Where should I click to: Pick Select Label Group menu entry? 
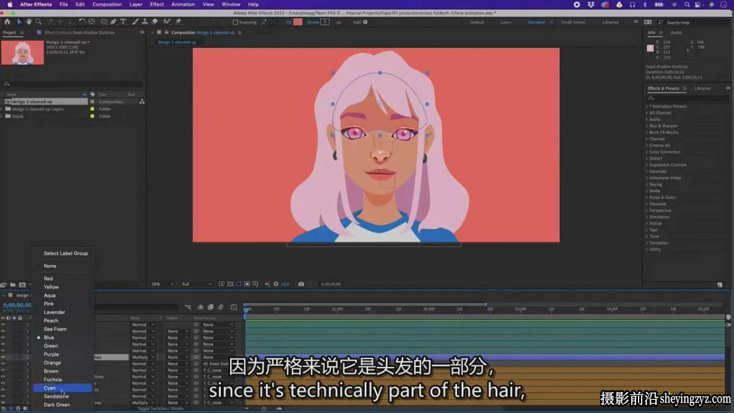[x=65, y=253]
